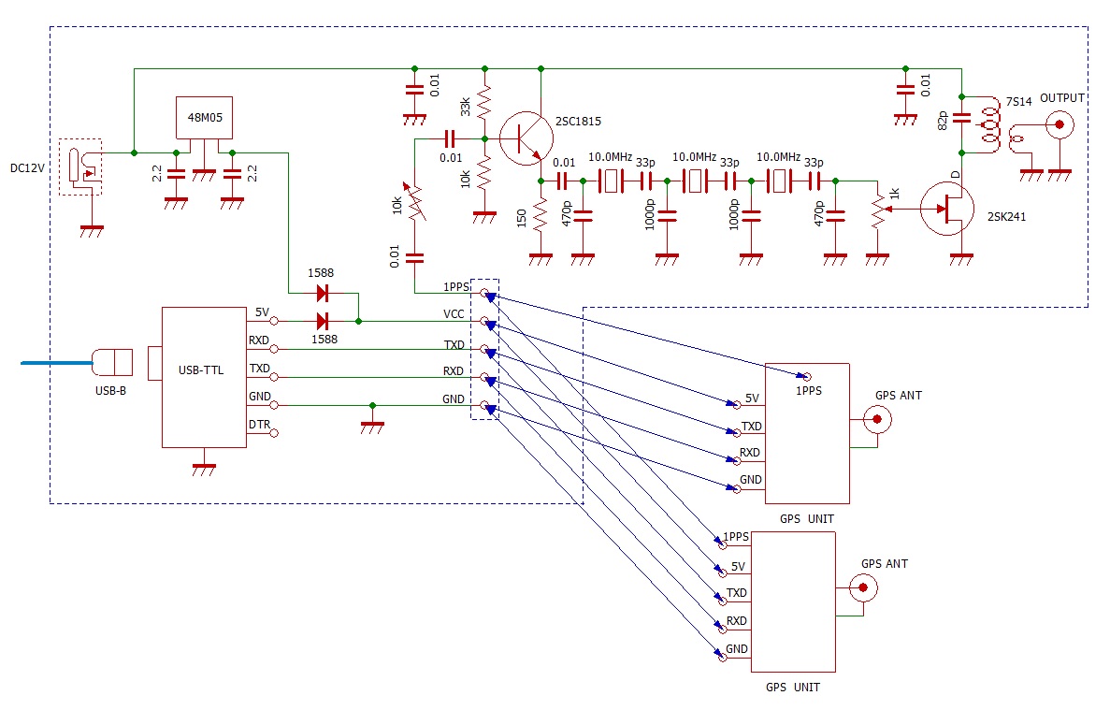Select the 1588 diode on USB-TTL 5V line
Viewport: 1110px width, 710px height.
coord(323,322)
